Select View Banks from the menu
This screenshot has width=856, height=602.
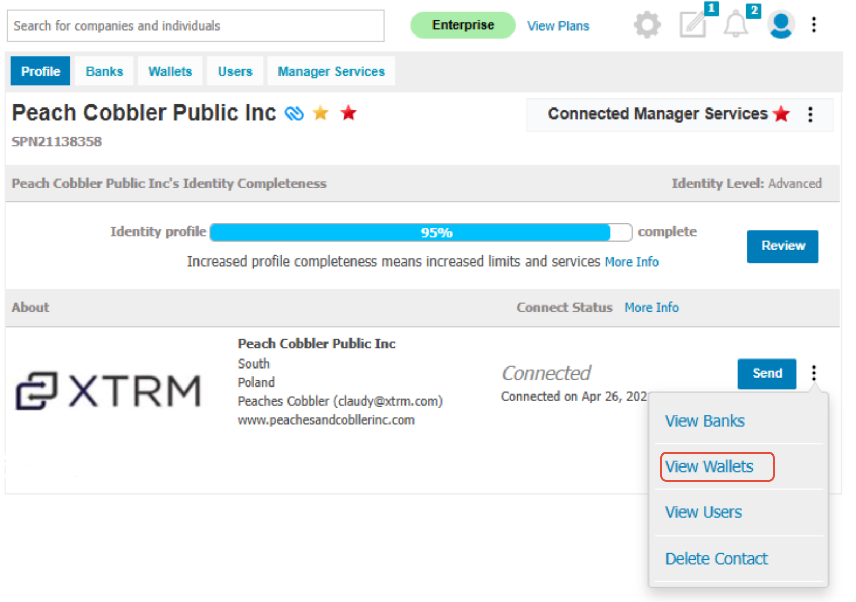[705, 421]
